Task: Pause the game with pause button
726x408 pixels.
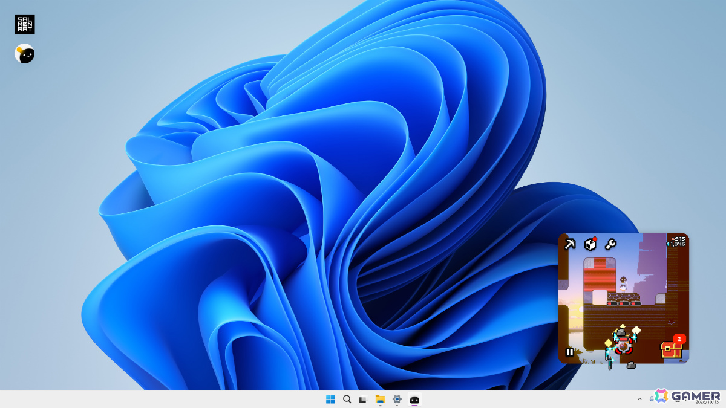Action: (569, 352)
